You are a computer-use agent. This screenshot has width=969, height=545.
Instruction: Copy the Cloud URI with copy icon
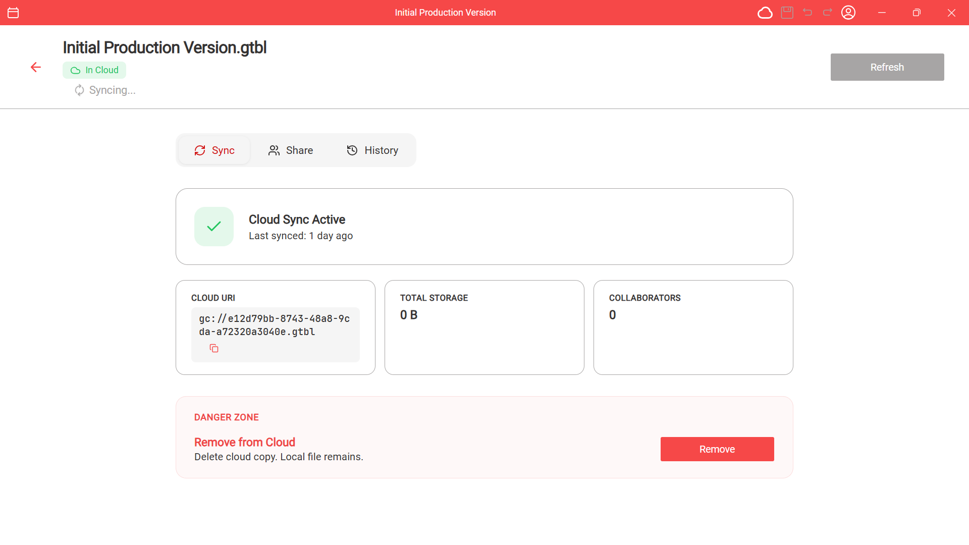[214, 348]
